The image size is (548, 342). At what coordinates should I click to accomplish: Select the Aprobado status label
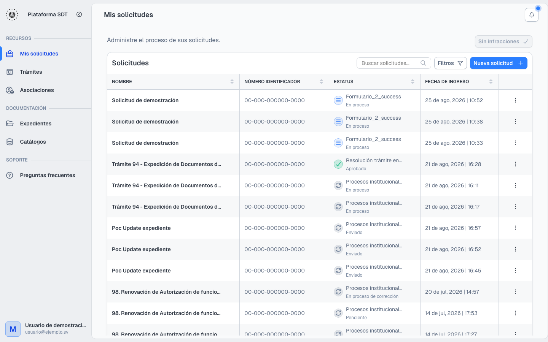(x=356, y=169)
